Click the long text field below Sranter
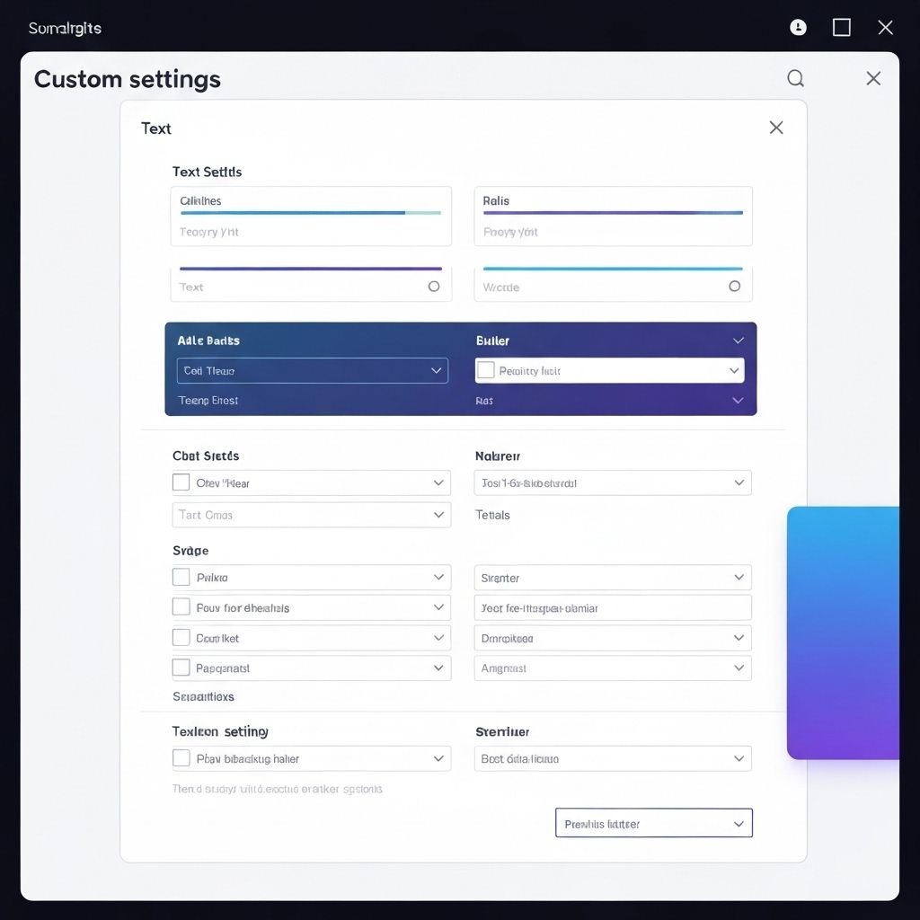Screen dimensions: 920x920 click(x=613, y=607)
